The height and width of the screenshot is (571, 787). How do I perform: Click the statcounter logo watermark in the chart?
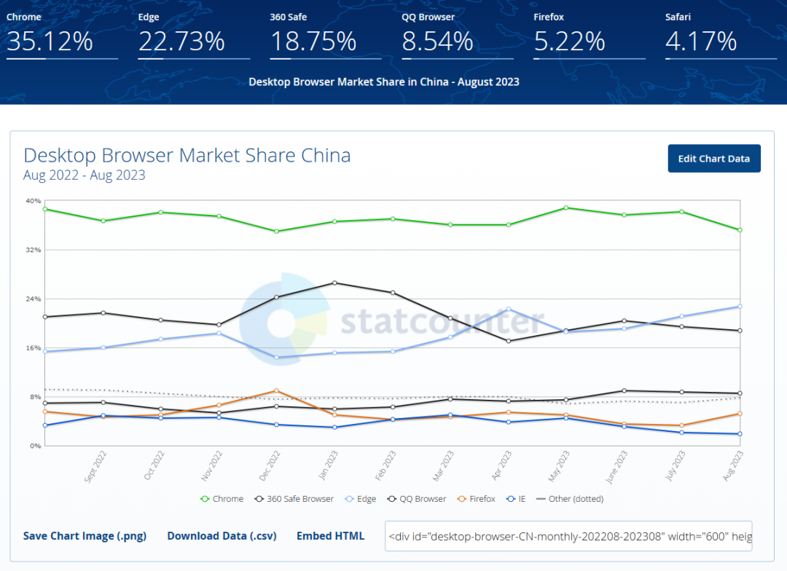(x=392, y=320)
